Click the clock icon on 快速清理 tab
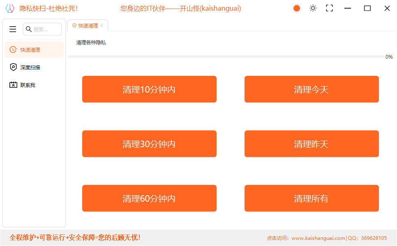 [x=74, y=25]
